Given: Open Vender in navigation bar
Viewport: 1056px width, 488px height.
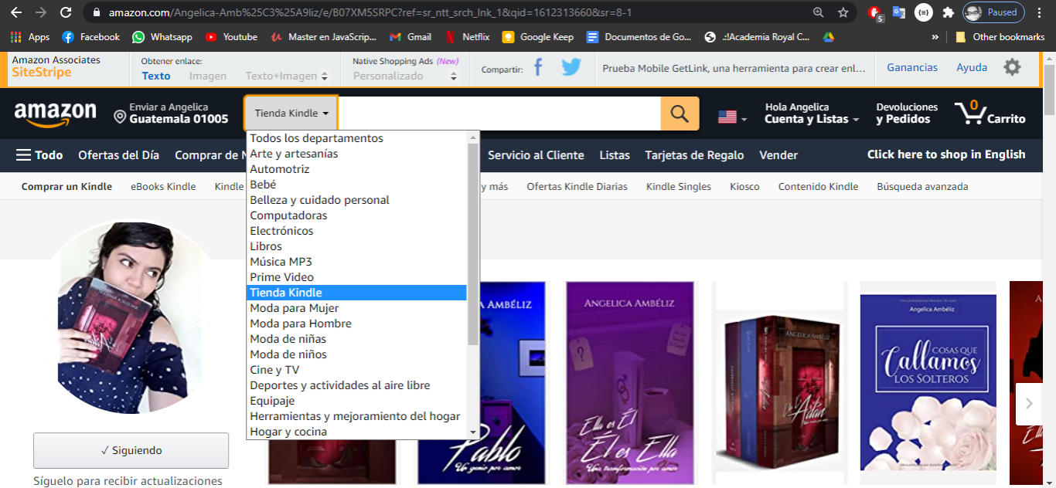Looking at the screenshot, I should coord(778,155).
